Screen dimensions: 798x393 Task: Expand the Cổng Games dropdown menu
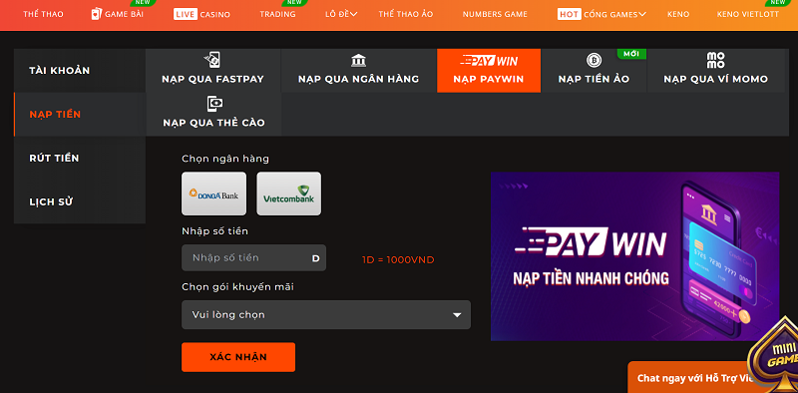click(602, 14)
